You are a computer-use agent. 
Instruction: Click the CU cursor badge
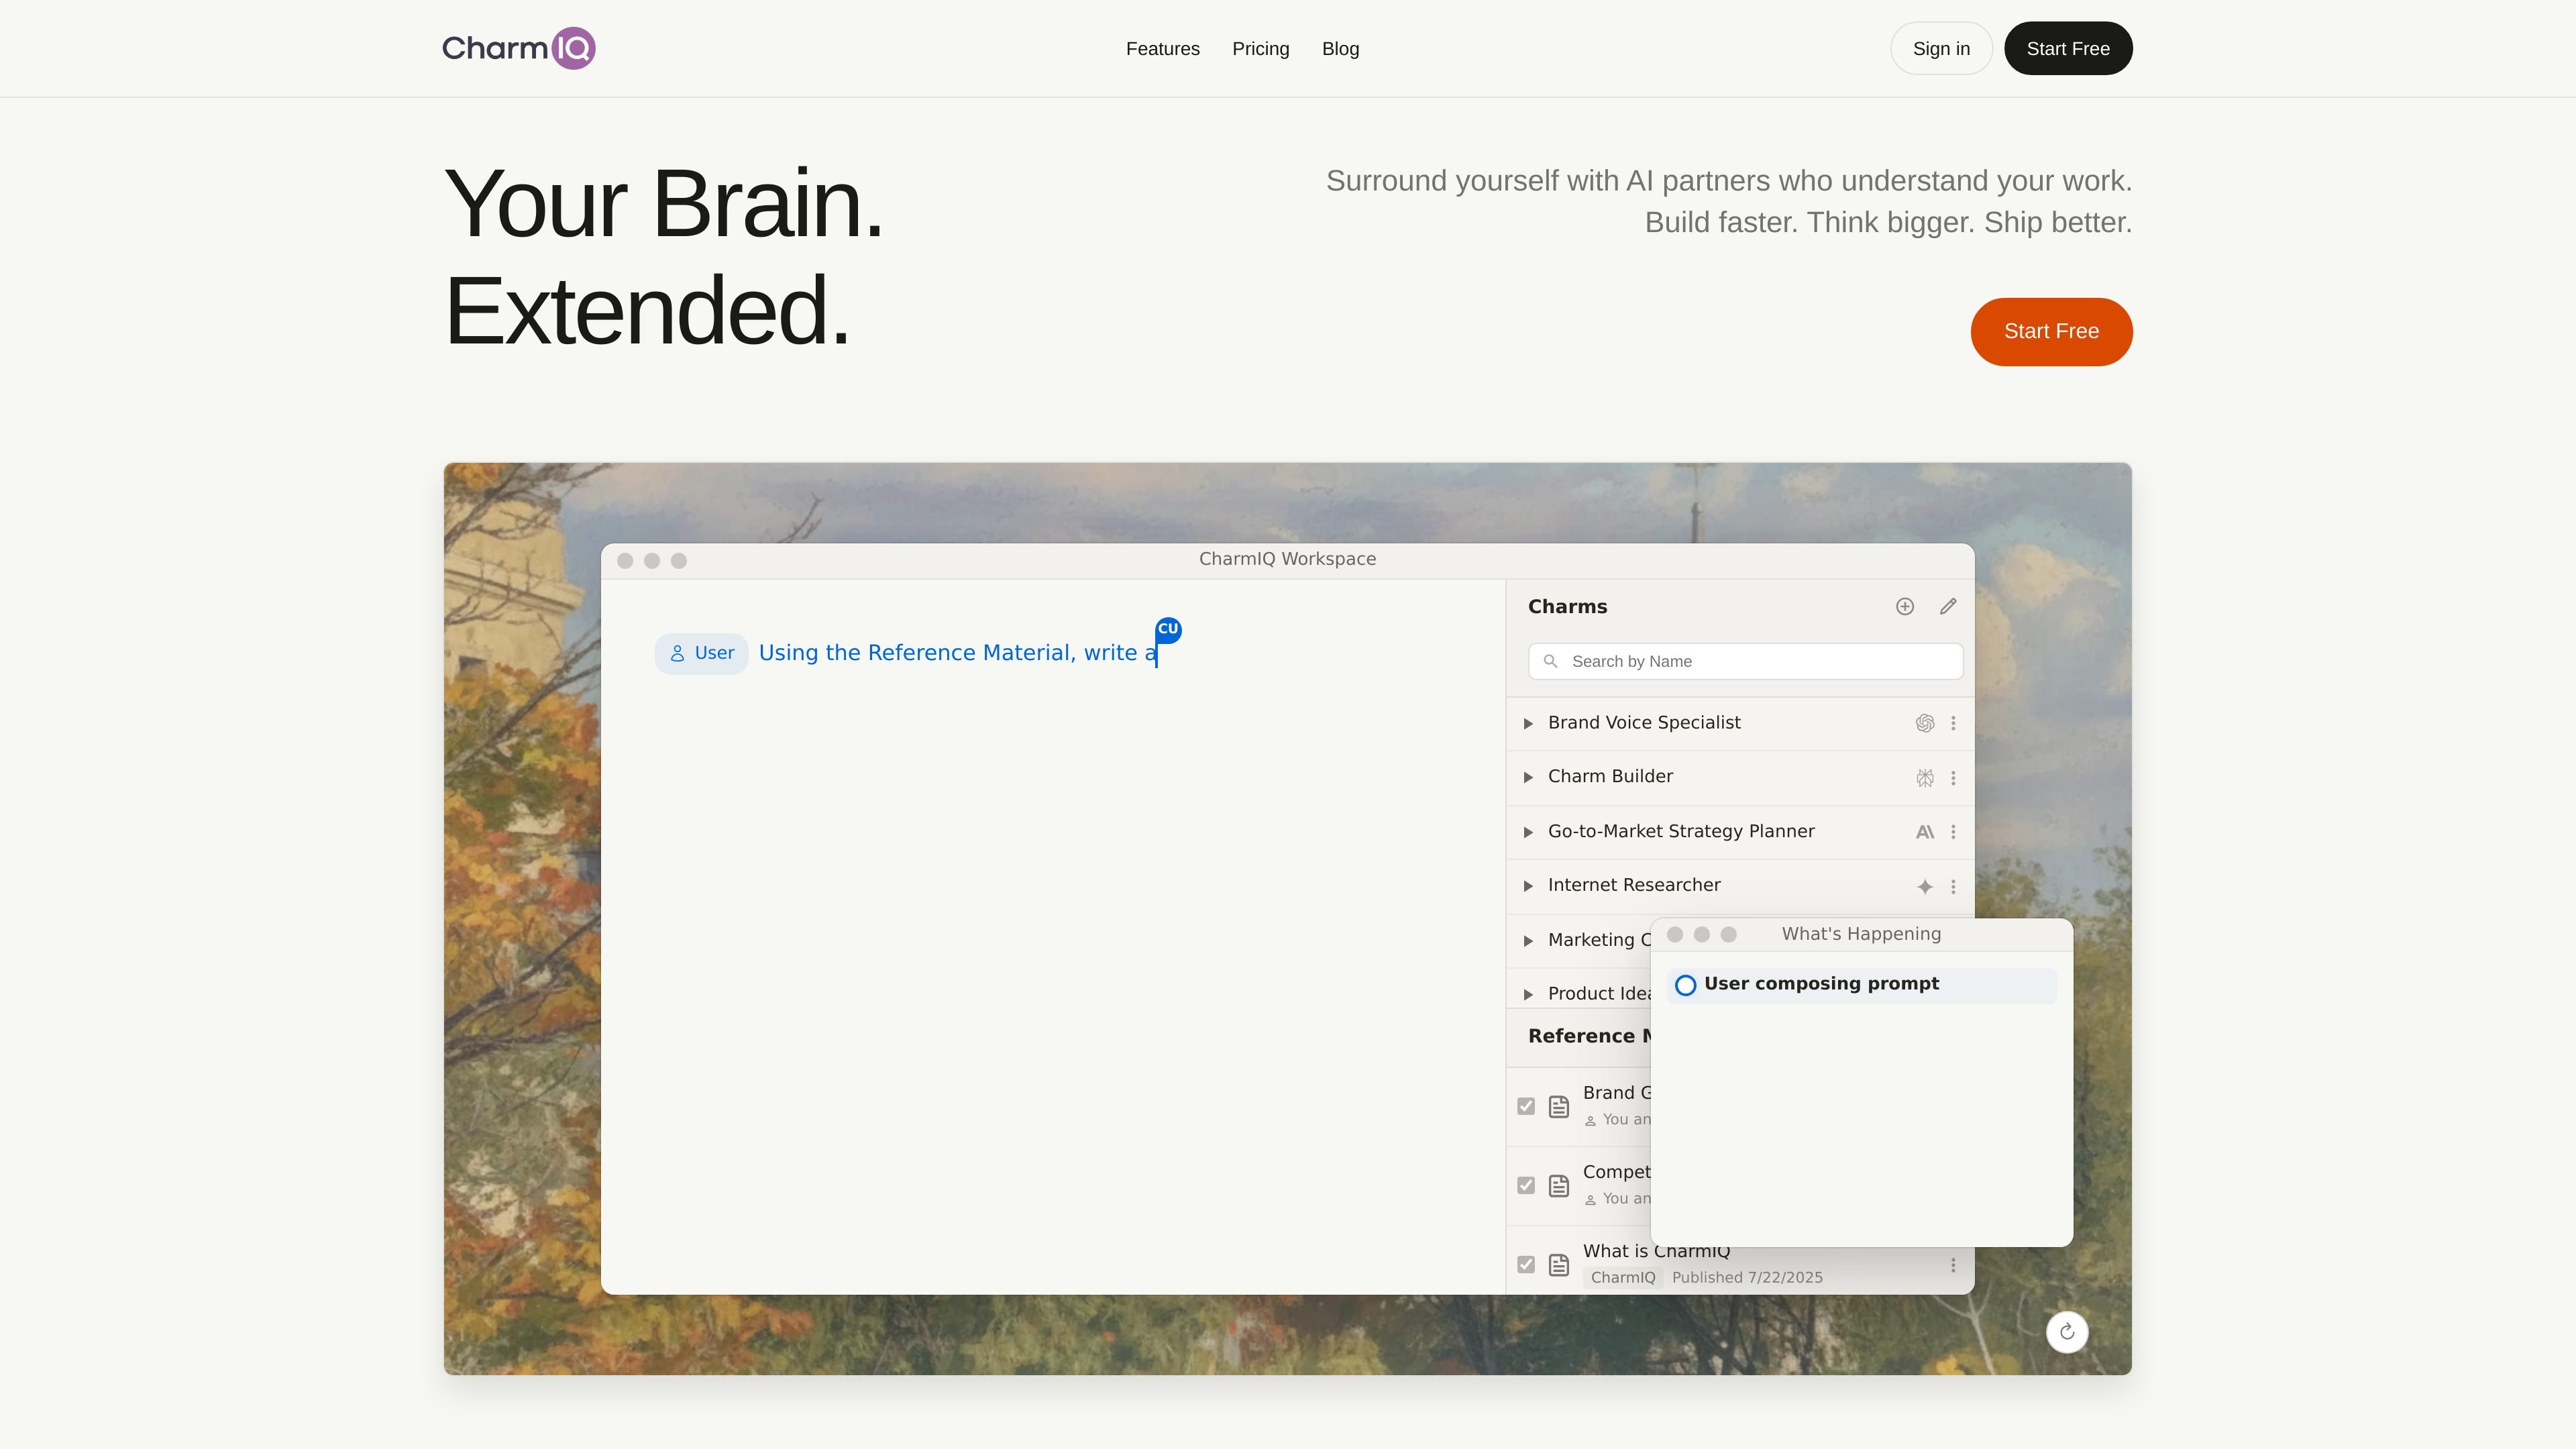[x=1168, y=630]
